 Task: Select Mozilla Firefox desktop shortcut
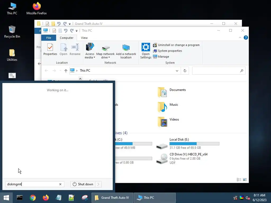pos(37,8)
